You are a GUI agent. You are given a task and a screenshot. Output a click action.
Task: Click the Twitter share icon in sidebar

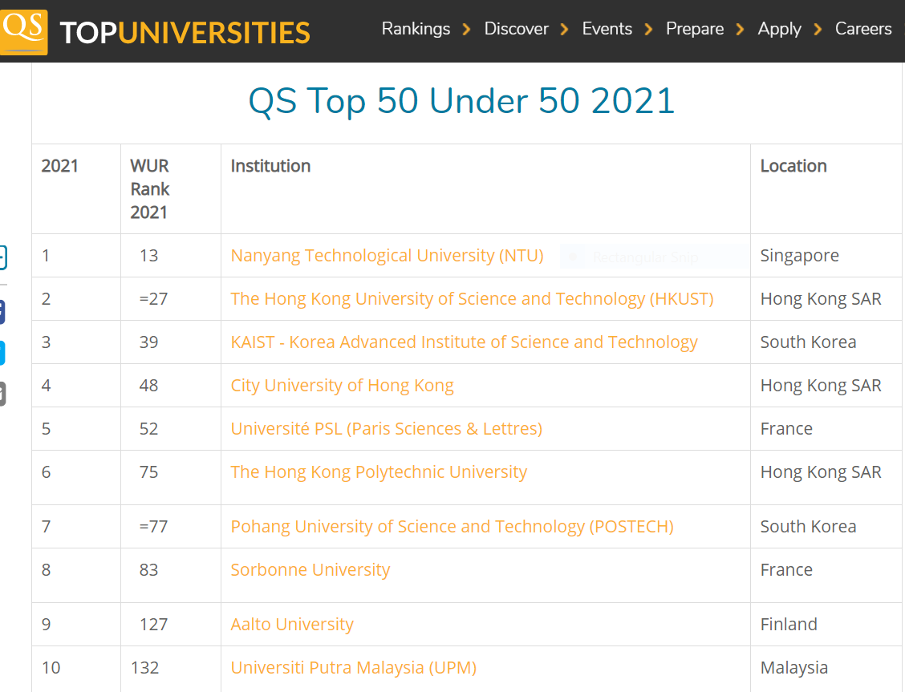tap(2, 353)
